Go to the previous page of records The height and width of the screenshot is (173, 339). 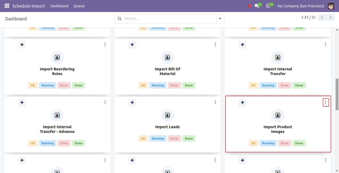pos(322,17)
